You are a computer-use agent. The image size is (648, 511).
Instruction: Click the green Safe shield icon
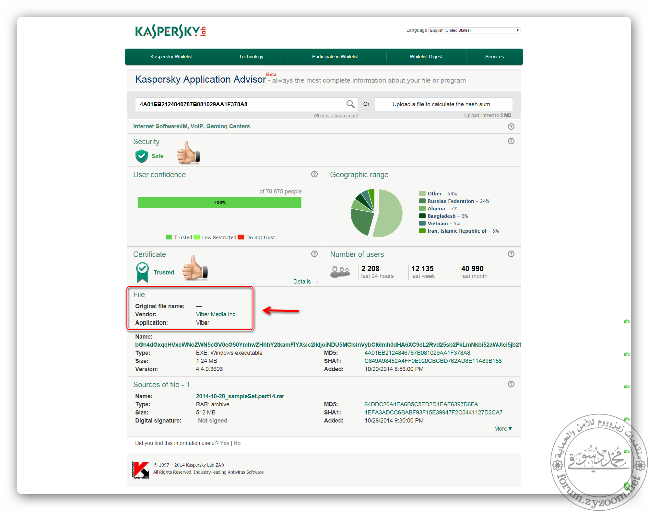(x=142, y=156)
